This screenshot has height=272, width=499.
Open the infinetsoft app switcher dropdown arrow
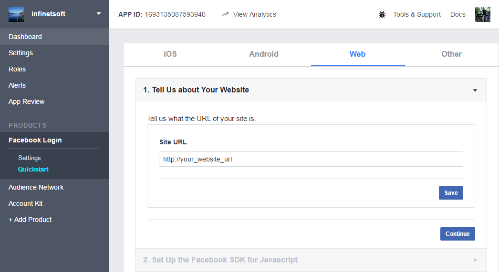point(99,14)
